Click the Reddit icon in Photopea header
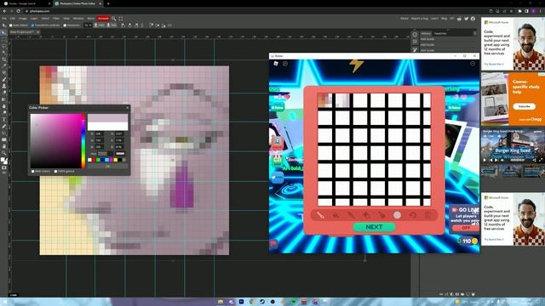The image size is (545, 306). click(459, 19)
